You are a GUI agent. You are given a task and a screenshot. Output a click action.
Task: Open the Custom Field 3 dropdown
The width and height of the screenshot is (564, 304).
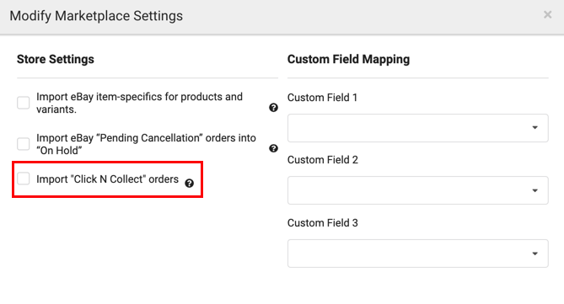coord(418,253)
